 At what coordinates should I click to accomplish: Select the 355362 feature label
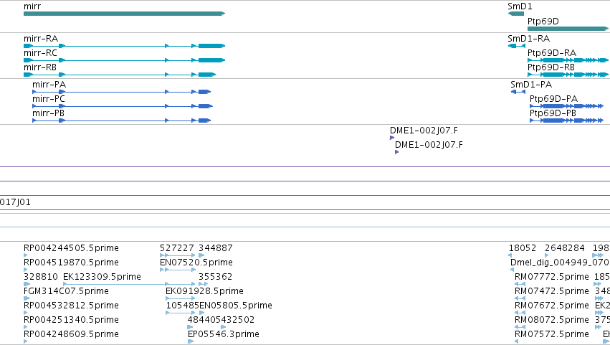point(216,277)
